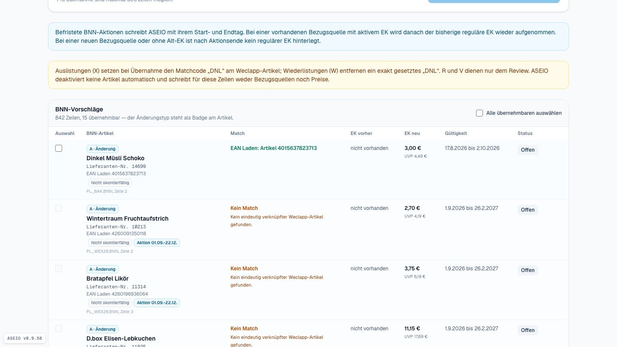Image resolution: width=617 pixels, height=347 pixels.
Task: Click the Match column header
Action: [x=237, y=133]
